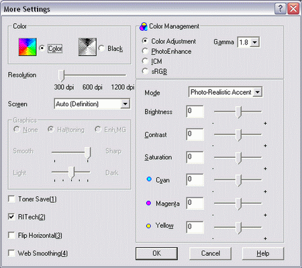The image size is (302, 268).
Task: Click the 1200 dpi resolution label
Action: 123,87
